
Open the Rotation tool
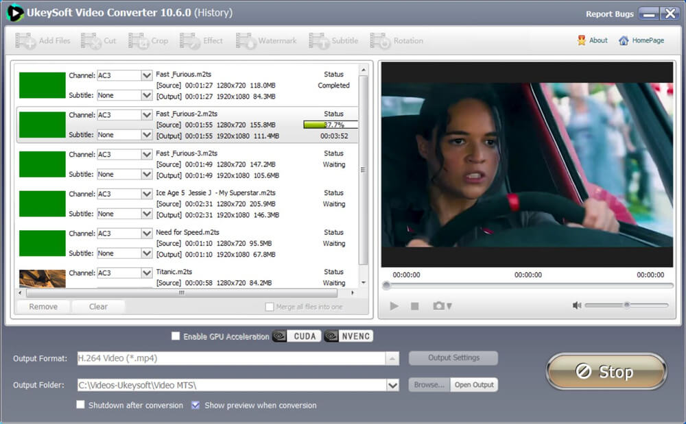click(x=397, y=40)
